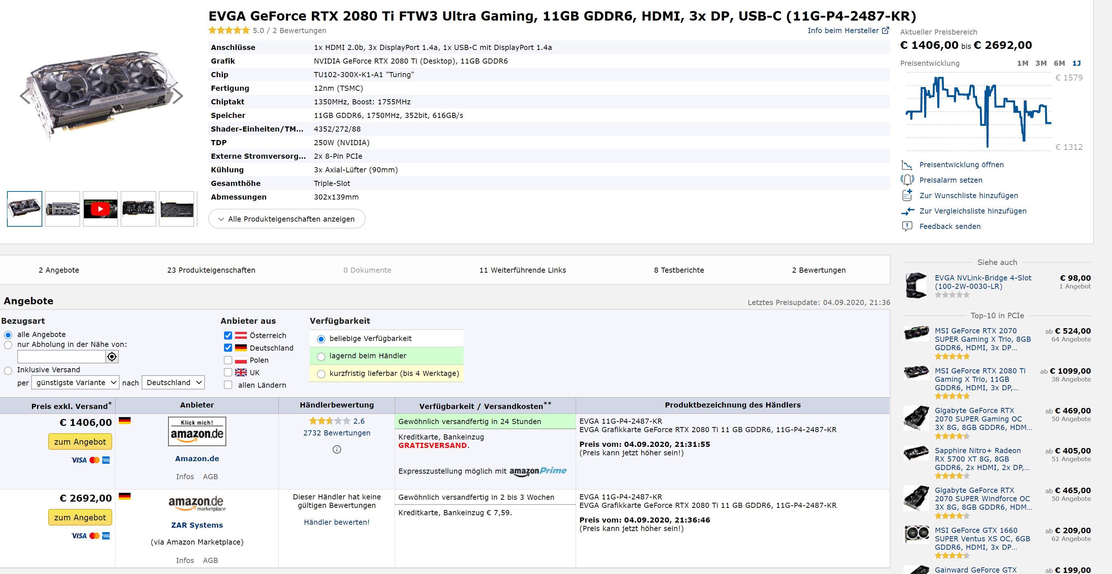
Task: Click the comparison list arrows icon
Action: (x=907, y=211)
